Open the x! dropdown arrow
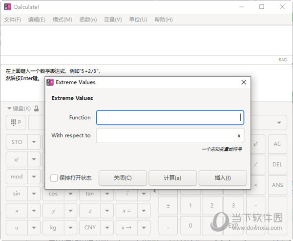 (34, 159)
